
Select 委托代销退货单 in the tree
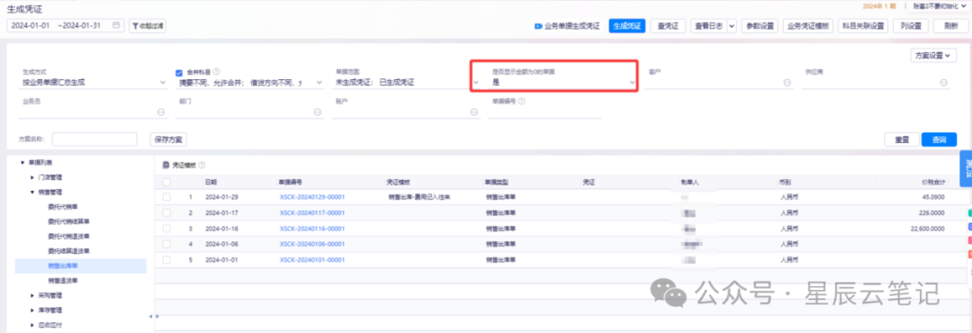68,237
